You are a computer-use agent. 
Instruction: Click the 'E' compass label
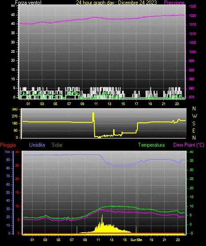pos(194,130)
